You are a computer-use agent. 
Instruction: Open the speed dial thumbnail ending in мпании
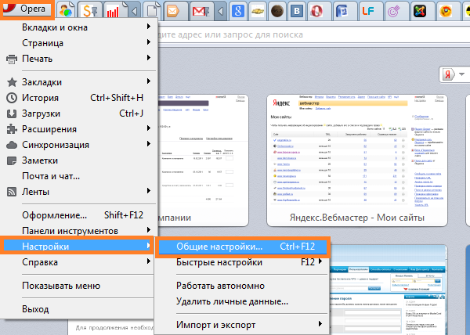click(203, 160)
